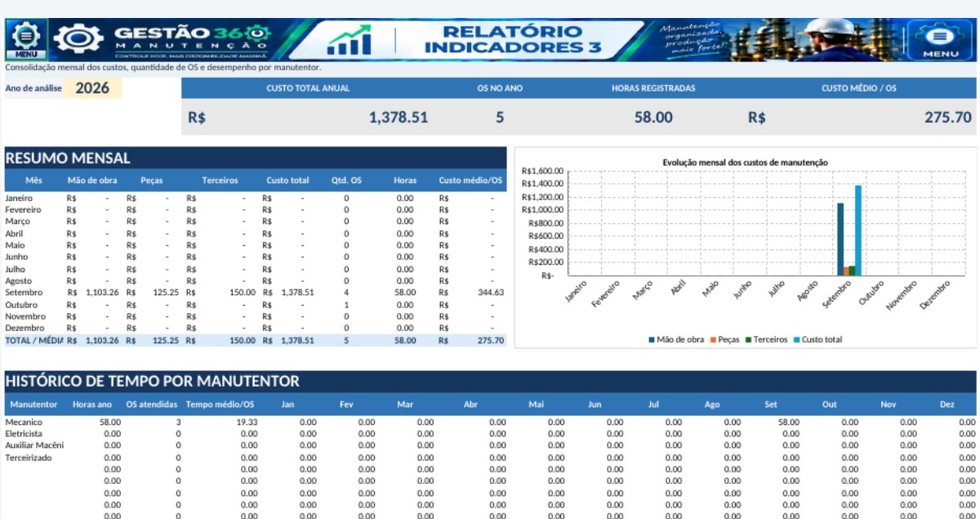980x519 pixels.
Task: Click the Custo total legend entry below the chart
Action: click(817, 339)
